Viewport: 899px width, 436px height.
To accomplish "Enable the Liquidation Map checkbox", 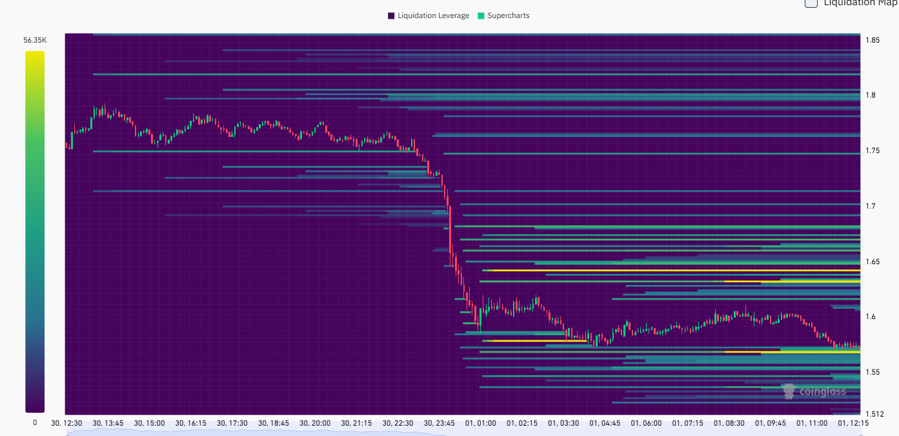I will click(811, 3).
